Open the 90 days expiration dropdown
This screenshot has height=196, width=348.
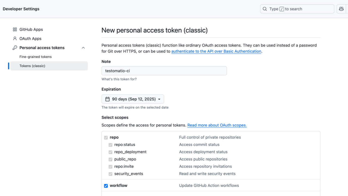point(133,99)
